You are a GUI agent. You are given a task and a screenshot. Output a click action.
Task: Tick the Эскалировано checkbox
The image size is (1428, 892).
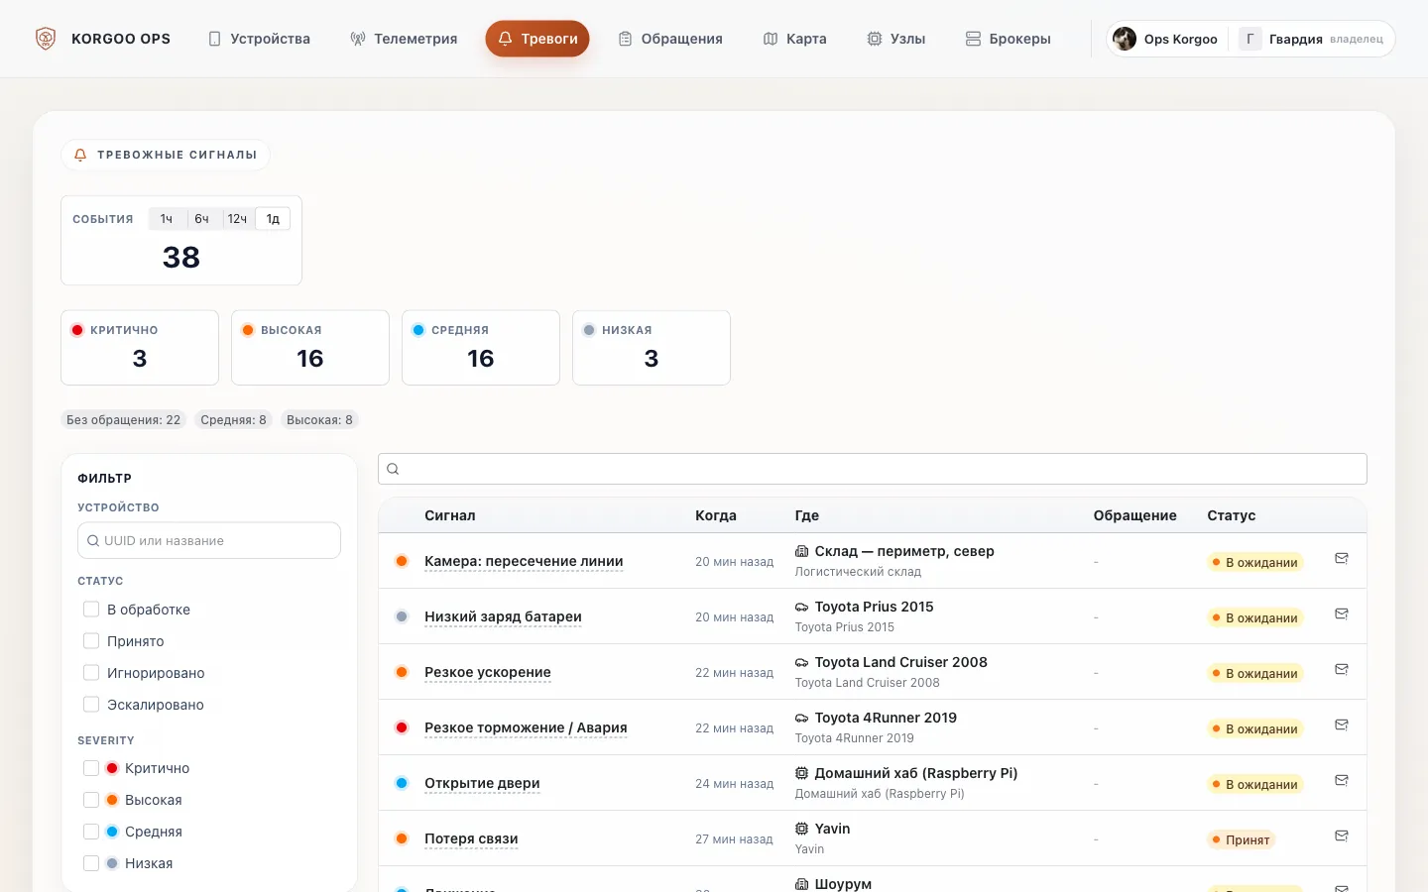91,705
